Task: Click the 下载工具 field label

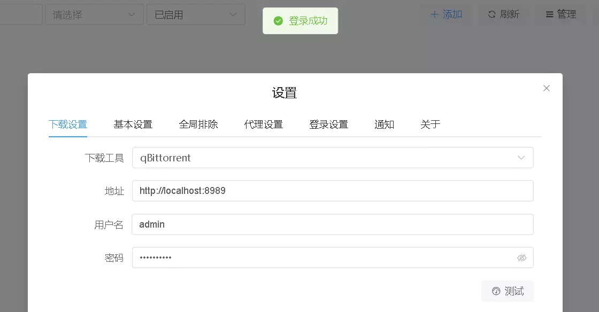Action: (104, 158)
